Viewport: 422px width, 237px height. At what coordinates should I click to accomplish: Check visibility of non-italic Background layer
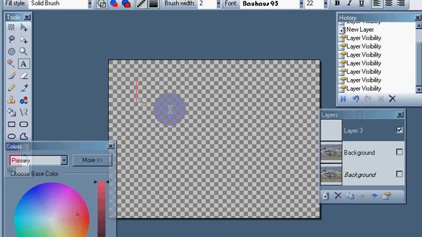[x=400, y=152]
